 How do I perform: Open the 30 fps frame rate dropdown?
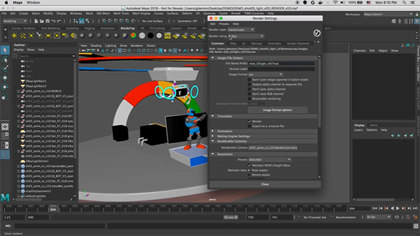pos(378,217)
